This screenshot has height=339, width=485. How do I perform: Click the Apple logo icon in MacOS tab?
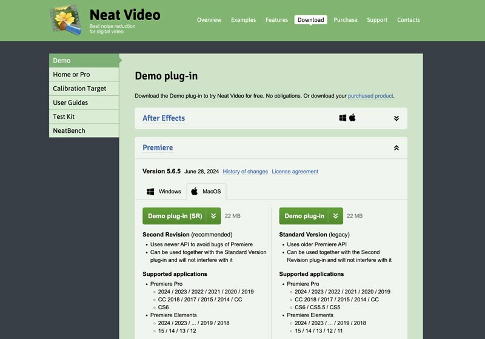pos(195,192)
